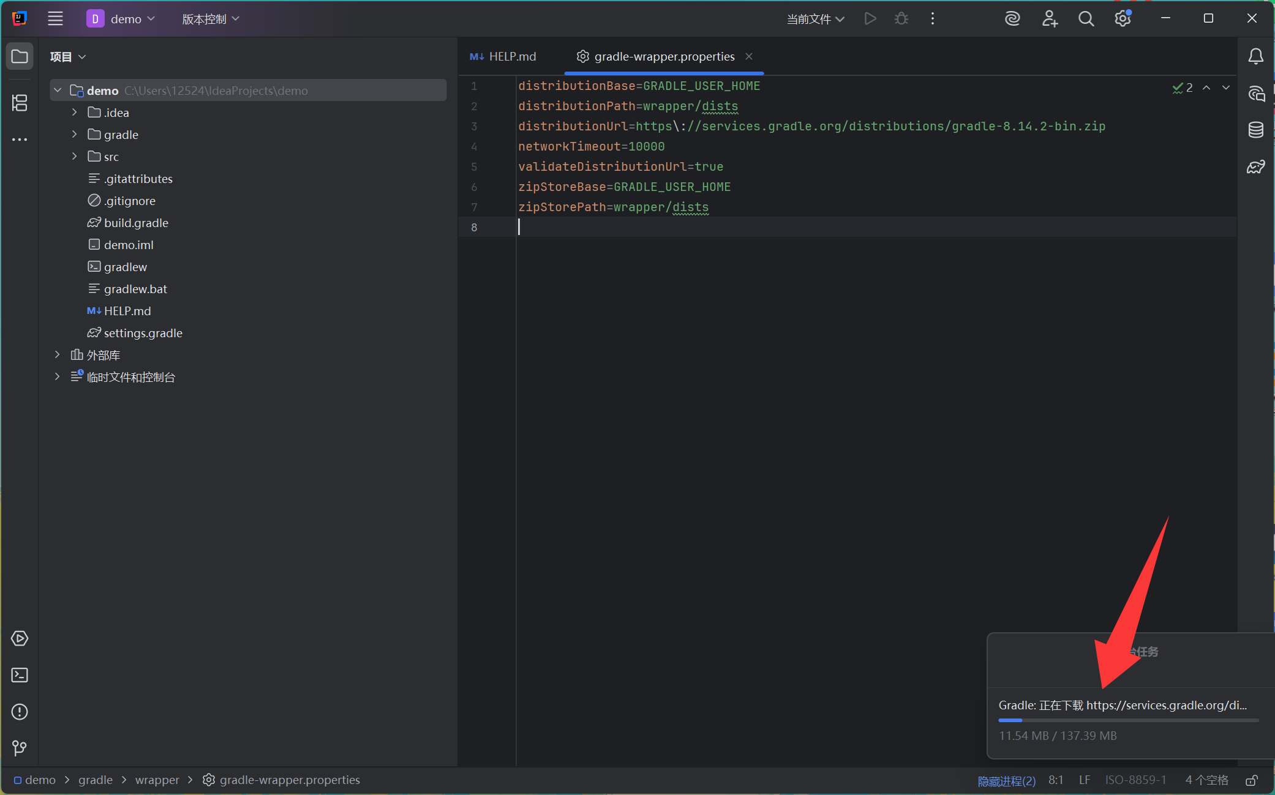Expand the src folder
1275x795 pixels.
[74, 157]
